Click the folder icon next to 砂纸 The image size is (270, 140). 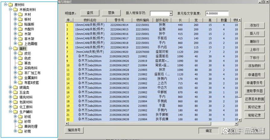coord(20,116)
